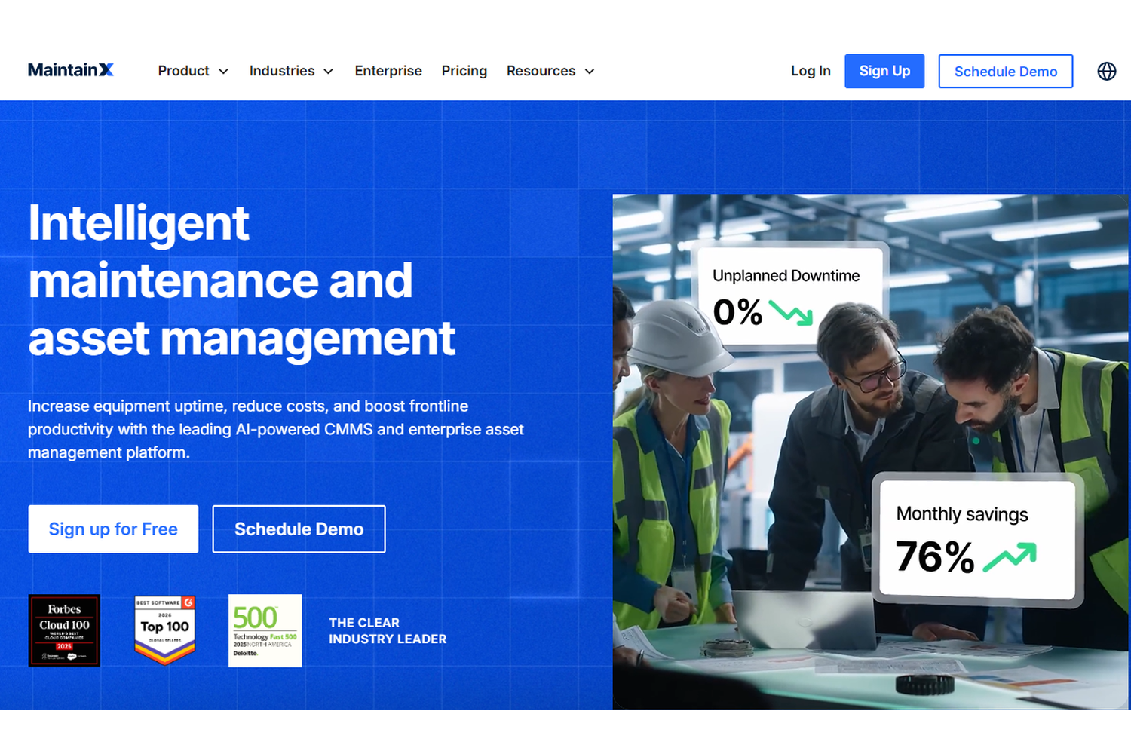
Task: Click 'THE CLEAR INDUSTRY LEADER' text
Action: 388,630
